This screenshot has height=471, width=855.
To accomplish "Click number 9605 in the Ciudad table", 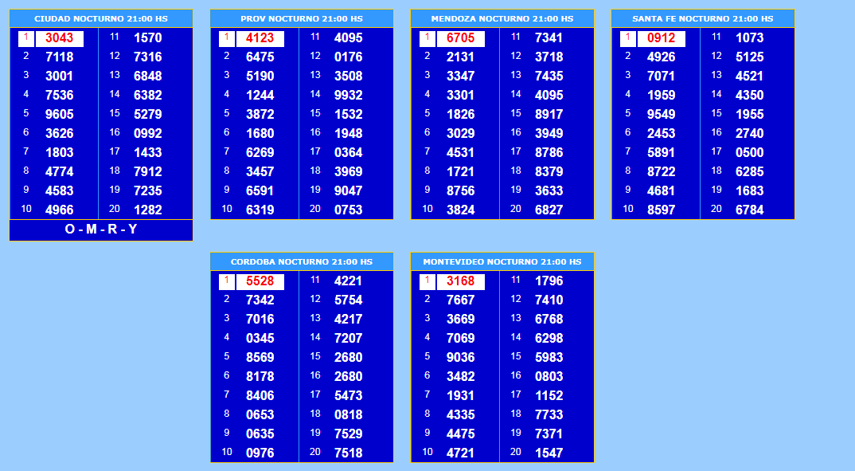I will 60,115.
